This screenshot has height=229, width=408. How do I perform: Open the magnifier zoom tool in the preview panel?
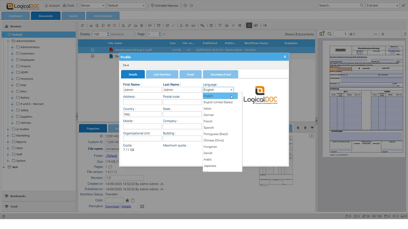coord(330,34)
